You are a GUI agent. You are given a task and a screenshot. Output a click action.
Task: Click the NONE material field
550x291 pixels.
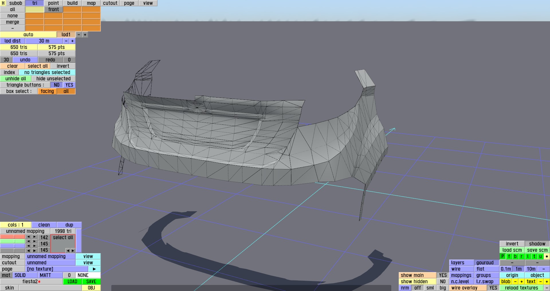[88, 275]
